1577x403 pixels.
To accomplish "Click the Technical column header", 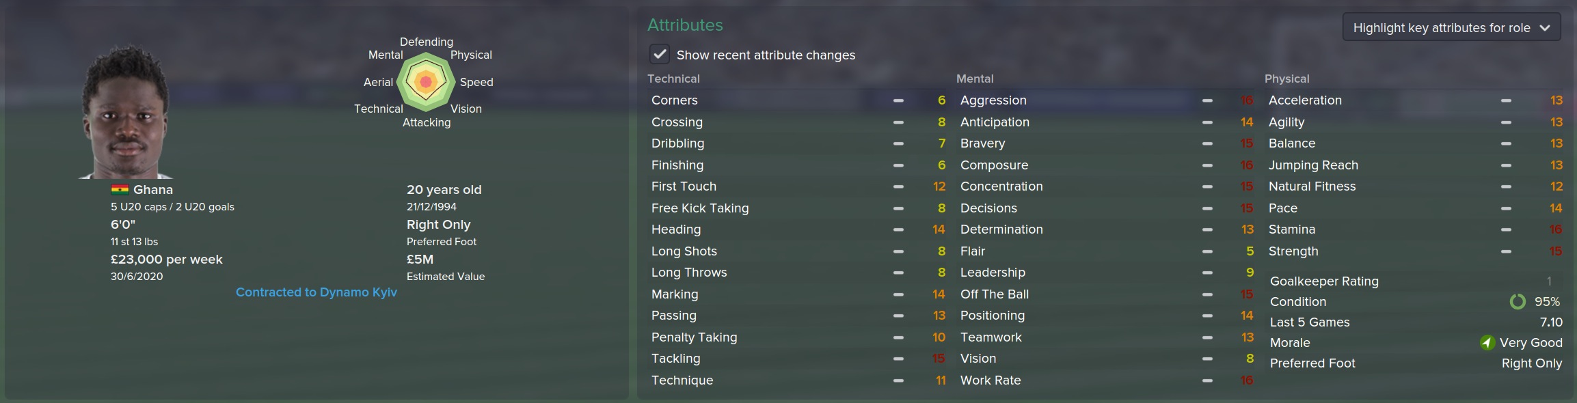I will tap(673, 79).
